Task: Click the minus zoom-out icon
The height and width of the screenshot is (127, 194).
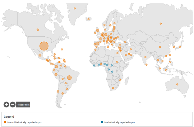Action: click(x=12, y=105)
